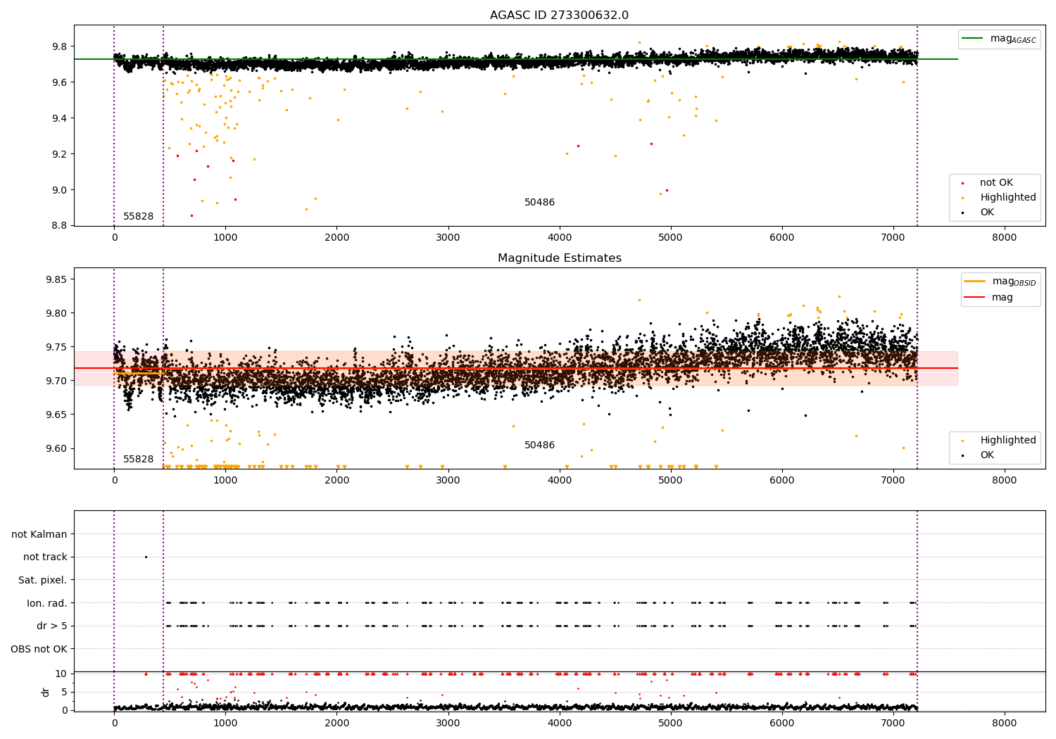Click the "5000" x-axis tick under Magnitude Estimates plot

pyautogui.click(x=671, y=481)
